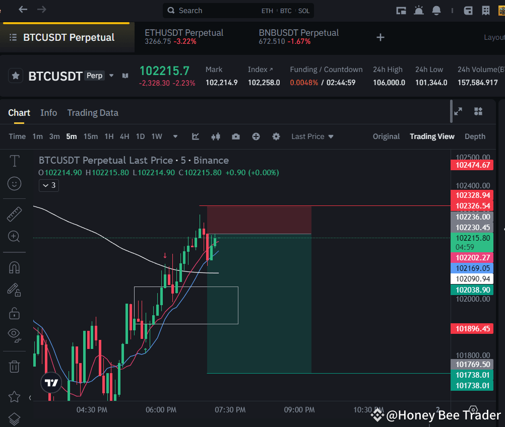The height and width of the screenshot is (427, 505).
Task: Activate the chart Zoom-in tool
Action: (x=15, y=237)
